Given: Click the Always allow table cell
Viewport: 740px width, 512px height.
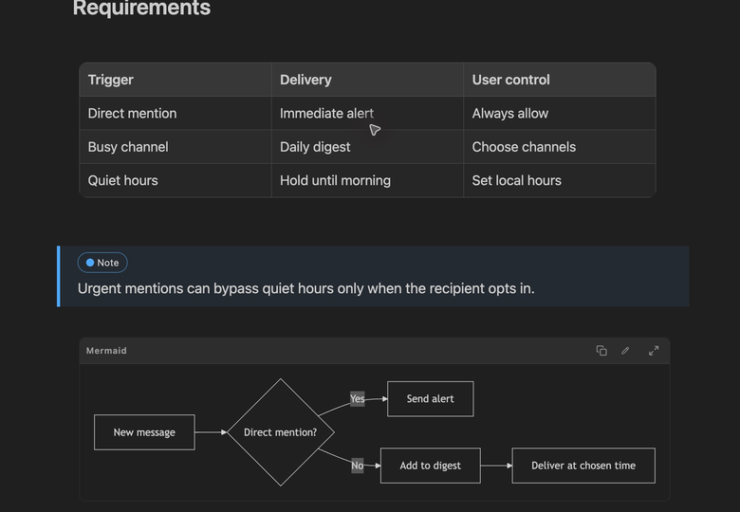Looking at the screenshot, I should click(560, 113).
